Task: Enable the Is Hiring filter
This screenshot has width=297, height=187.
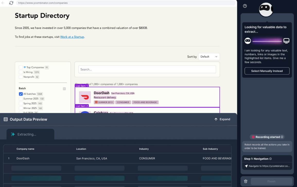Action: point(21,72)
